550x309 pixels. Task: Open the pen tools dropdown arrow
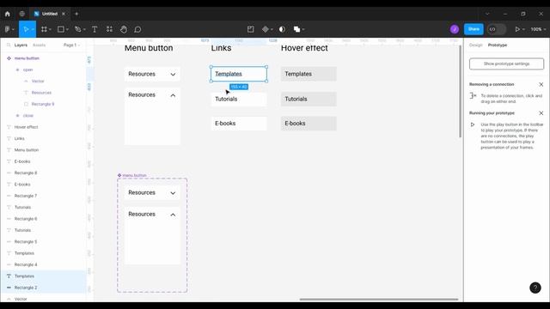coord(84,29)
